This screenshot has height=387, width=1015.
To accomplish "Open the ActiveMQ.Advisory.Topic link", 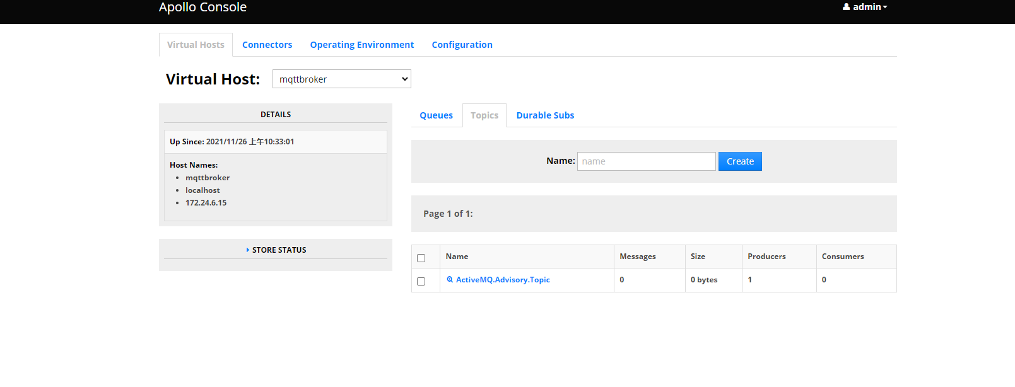I will tap(503, 280).
